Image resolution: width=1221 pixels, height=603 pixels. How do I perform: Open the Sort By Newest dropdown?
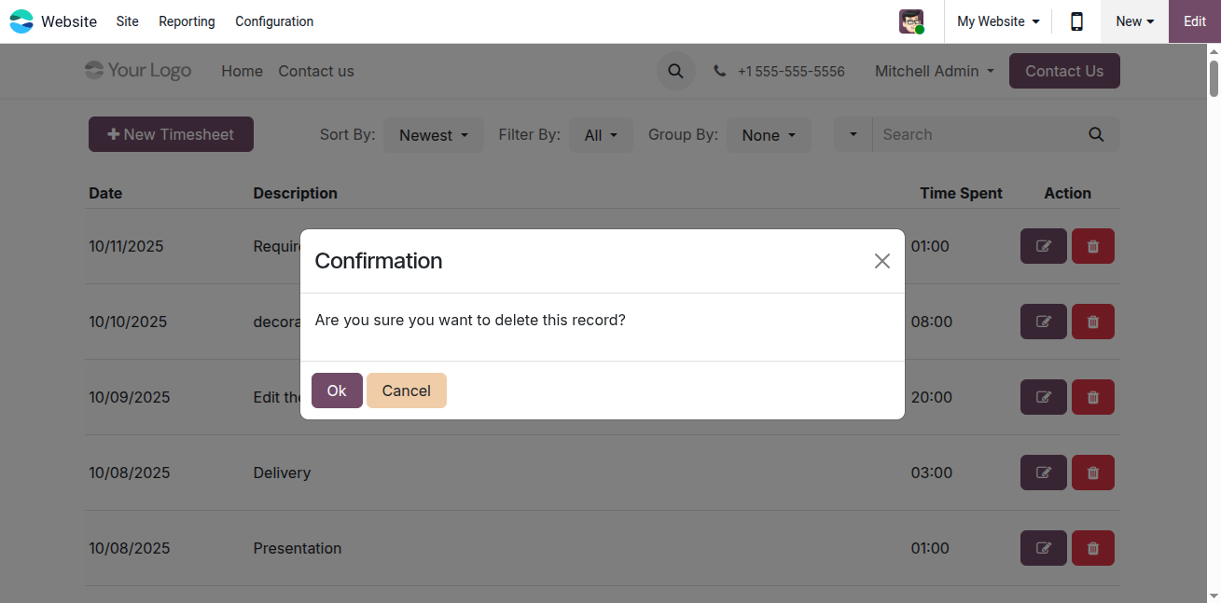point(434,135)
